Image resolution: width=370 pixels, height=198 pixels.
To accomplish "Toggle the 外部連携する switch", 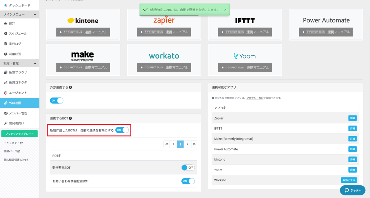I will click(x=57, y=101).
